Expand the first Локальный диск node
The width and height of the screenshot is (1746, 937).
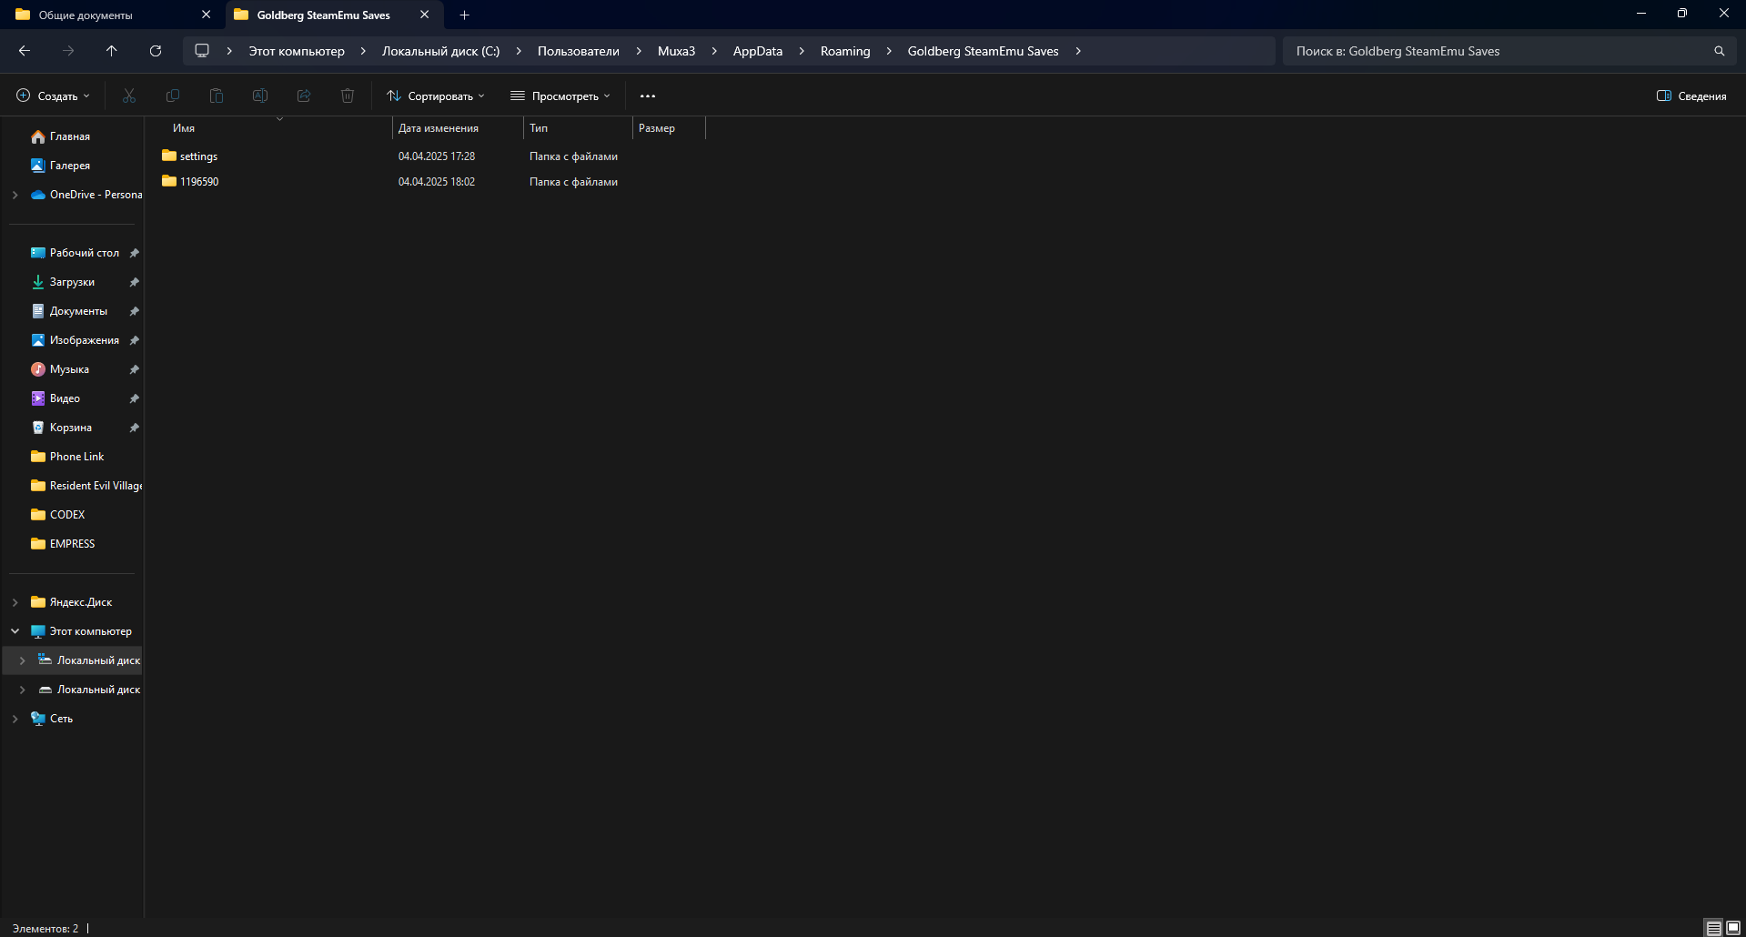tap(22, 660)
